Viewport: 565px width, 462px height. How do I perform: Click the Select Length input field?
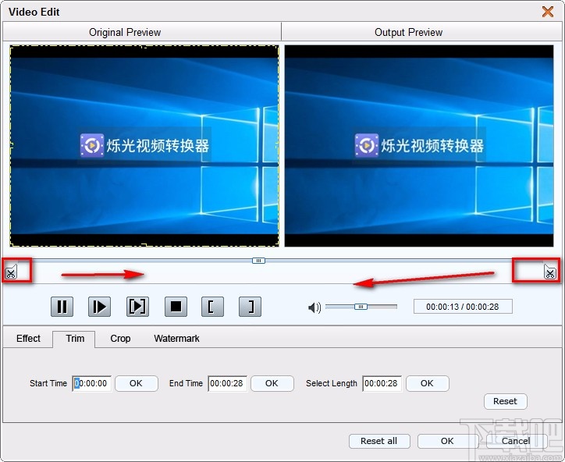(382, 383)
